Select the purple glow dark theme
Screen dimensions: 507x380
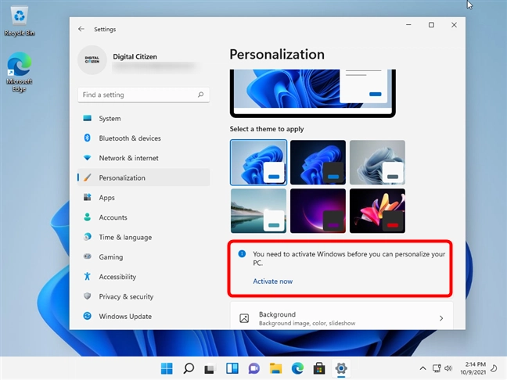click(318, 210)
